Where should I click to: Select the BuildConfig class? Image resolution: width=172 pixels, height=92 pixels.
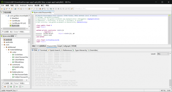point(19,67)
